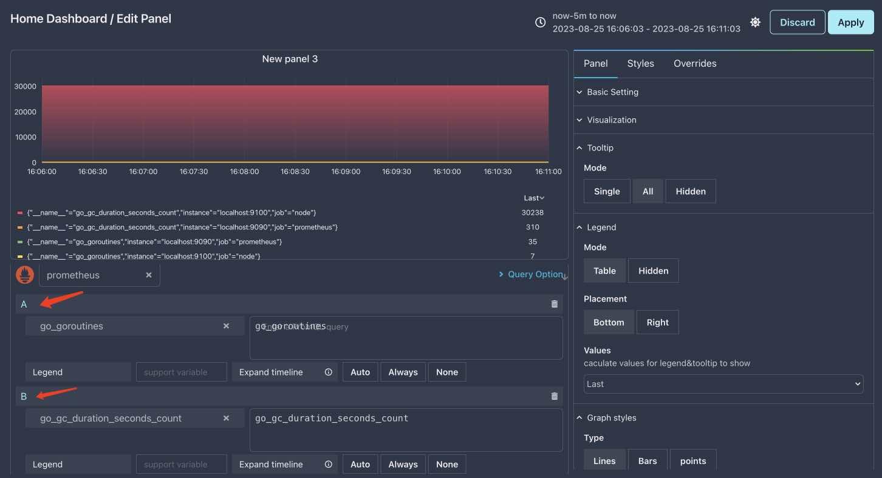
Task: Delete query B with its trash icon
Action: click(x=555, y=396)
